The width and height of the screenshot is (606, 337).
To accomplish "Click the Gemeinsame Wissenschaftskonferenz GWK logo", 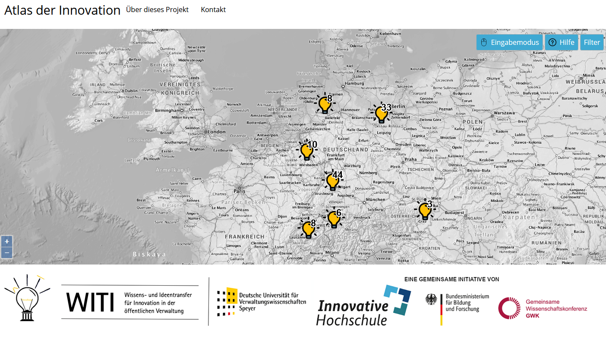I will click(543, 308).
